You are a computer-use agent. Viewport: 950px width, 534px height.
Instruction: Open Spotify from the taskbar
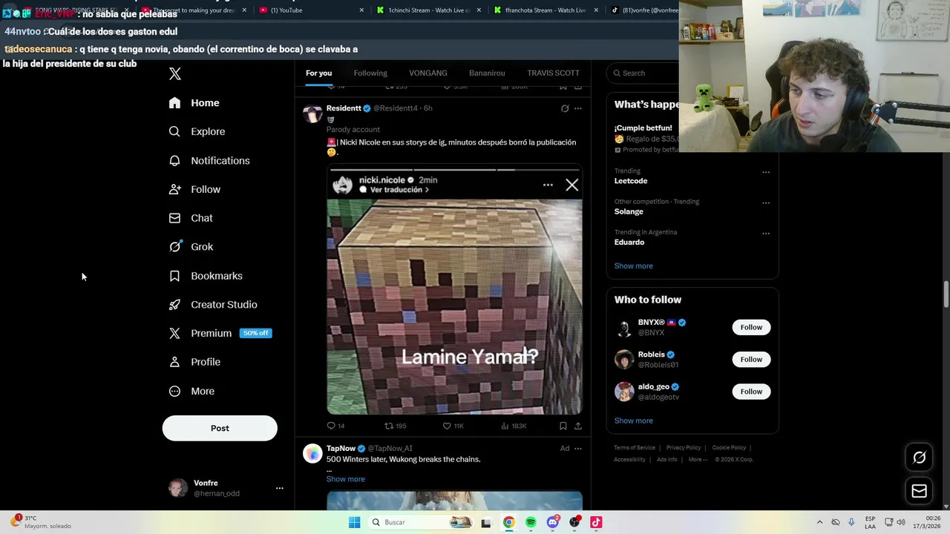click(531, 522)
